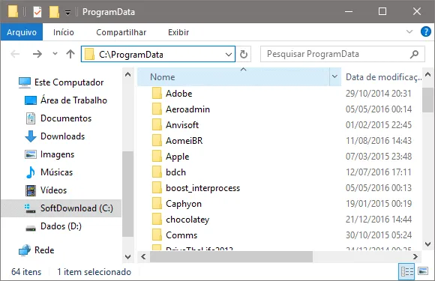Click the date 05/05/2016 00:14
The width and height of the screenshot is (435, 281).
point(379,109)
